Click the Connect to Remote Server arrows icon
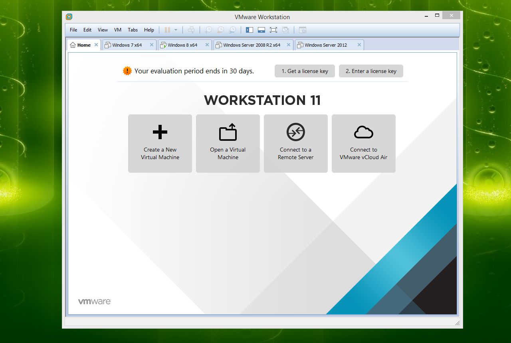 [296, 132]
